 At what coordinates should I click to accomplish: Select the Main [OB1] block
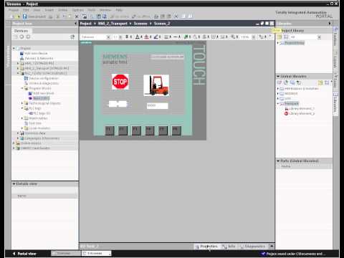tap(42, 98)
